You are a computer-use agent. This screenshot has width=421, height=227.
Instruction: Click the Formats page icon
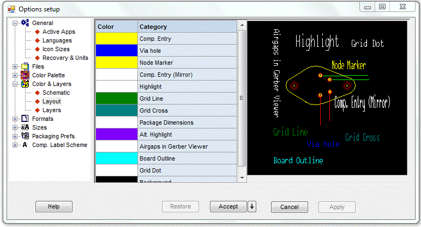(x=25, y=119)
